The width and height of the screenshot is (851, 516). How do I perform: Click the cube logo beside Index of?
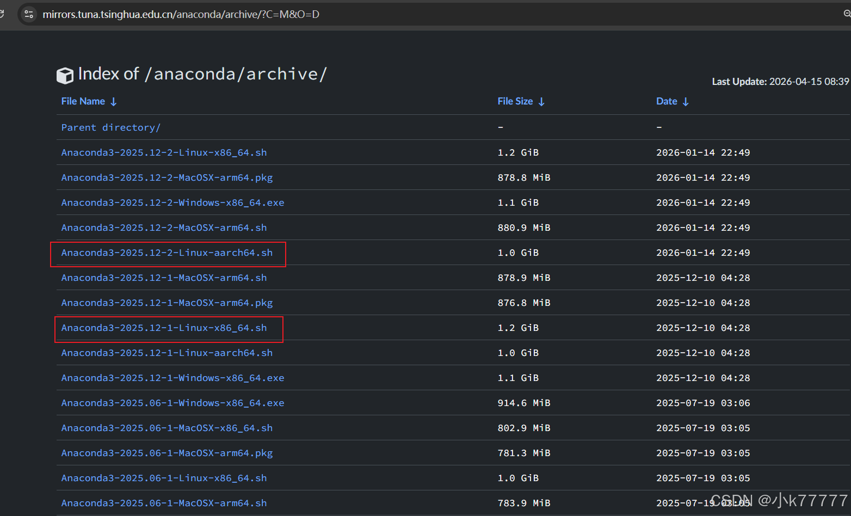(65, 75)
